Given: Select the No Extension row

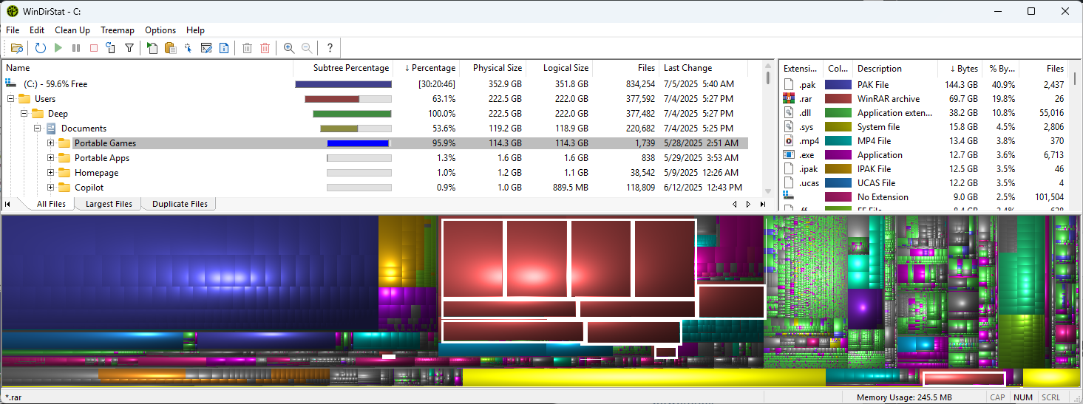Looking at the screenshot, I should click(x=924, y=197).
